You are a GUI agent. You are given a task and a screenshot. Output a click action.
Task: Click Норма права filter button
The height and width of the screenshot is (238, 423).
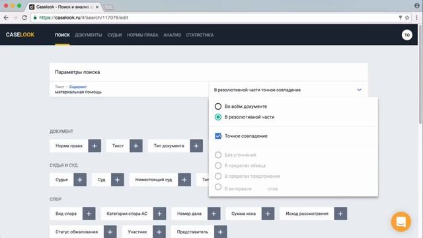coord(69,145)
